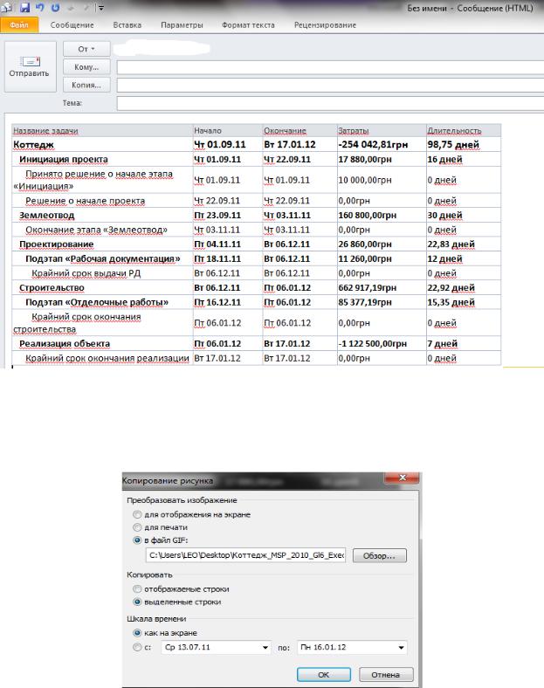Image resolution: width=544 pixels, height=688 pixels.
Task: Open the Файл tab
Action: (x=19, y=25)
